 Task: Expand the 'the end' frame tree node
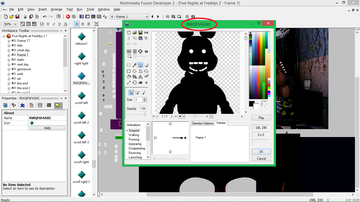(x=9, y=83)
